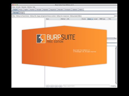
Task: Select the Target tab
Action: (x=15, y=10)
